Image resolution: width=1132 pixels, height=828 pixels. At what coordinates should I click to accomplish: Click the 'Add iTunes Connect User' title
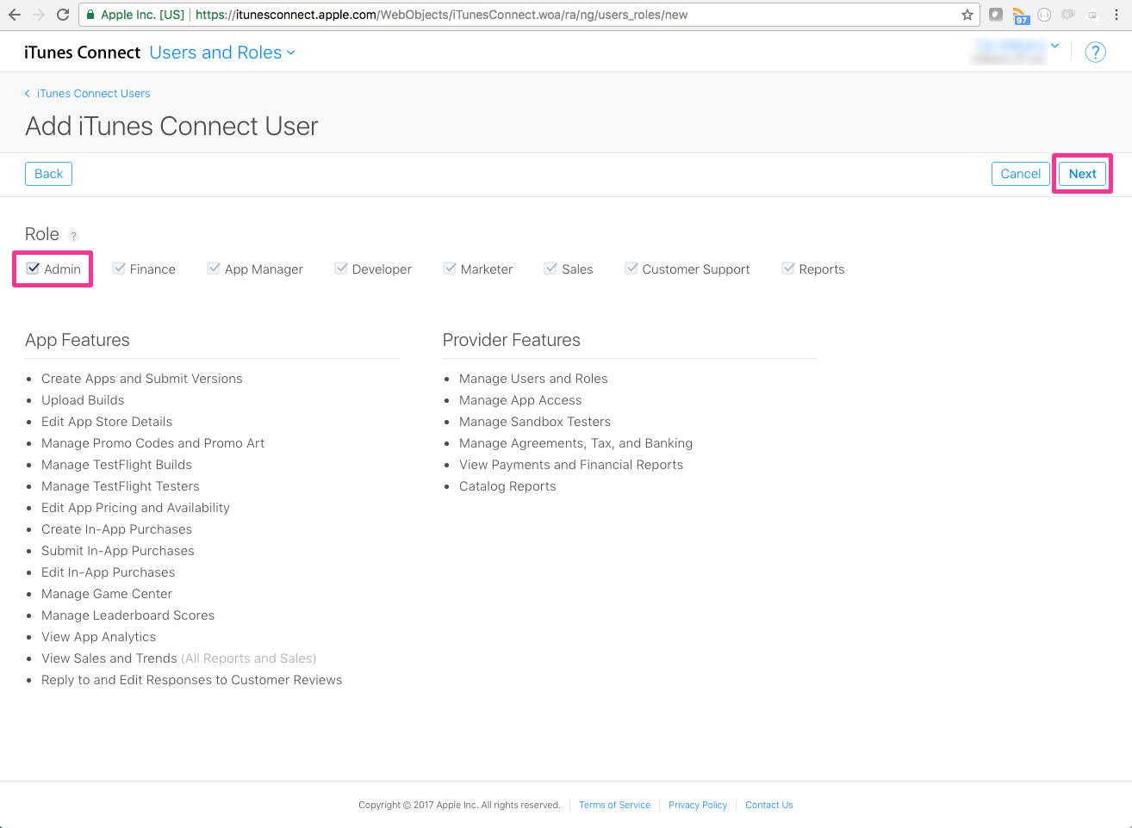point(172,127)
